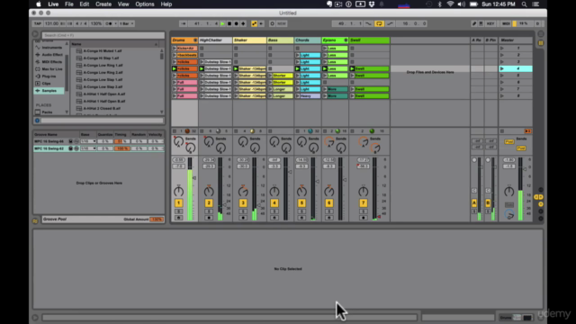Launch scene 8 in Master track
576x324 pixels.
502,96
